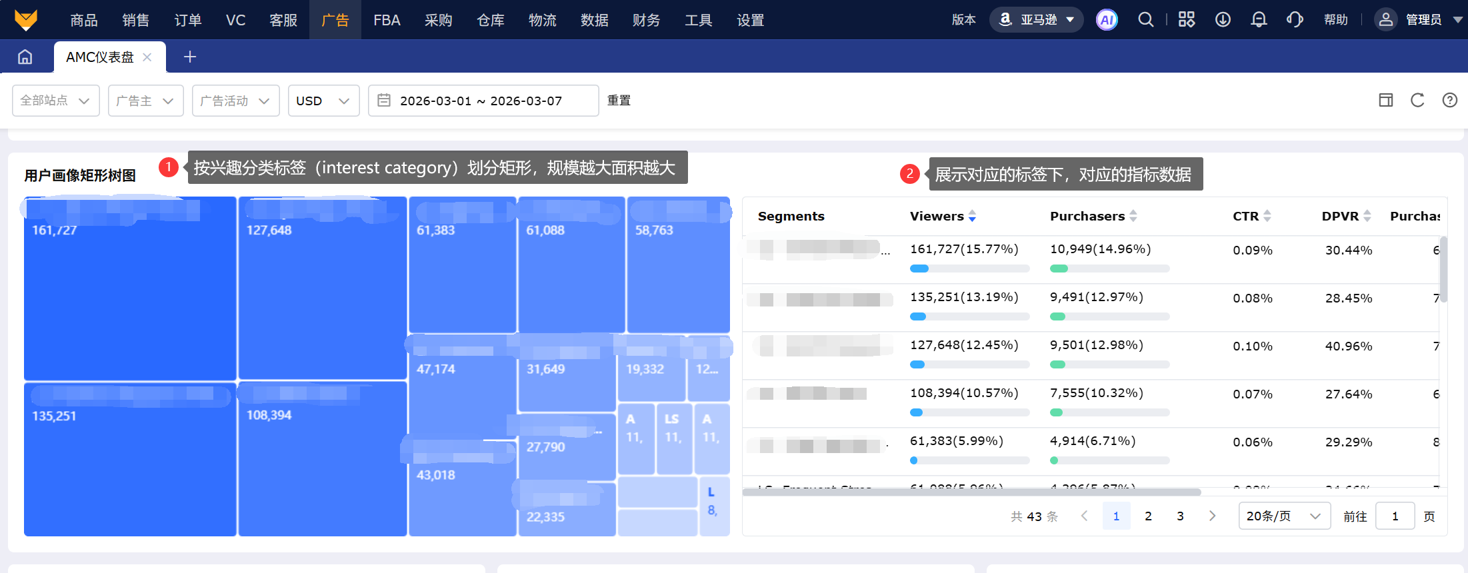Image resolution: width=1468 pixels, height=573 pixels.
Task: Click the Purchasers bar under 10,949(14.96%)
Action: tap(1110, 269)
